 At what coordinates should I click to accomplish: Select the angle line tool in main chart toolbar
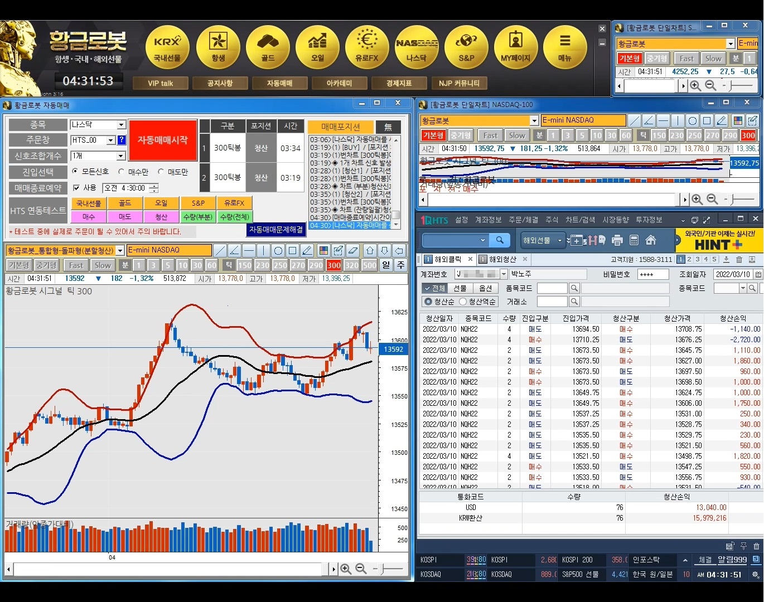[x=235, y=250]
